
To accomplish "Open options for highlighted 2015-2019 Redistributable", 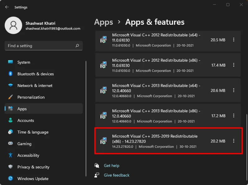I will 234,141.
